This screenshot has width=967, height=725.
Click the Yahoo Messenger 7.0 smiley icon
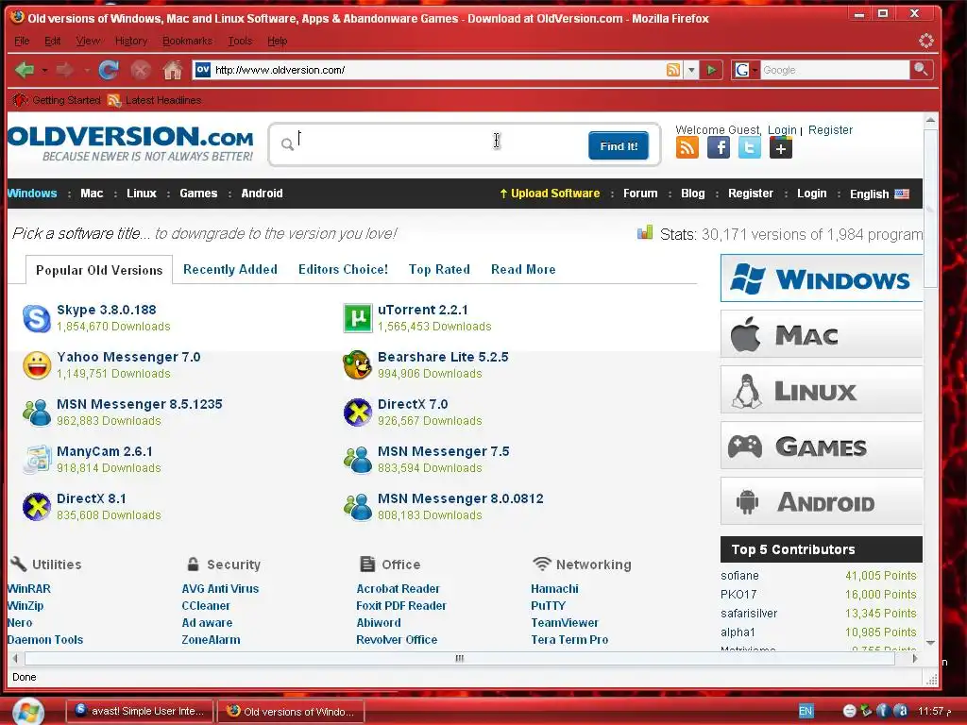pos(37,365)
